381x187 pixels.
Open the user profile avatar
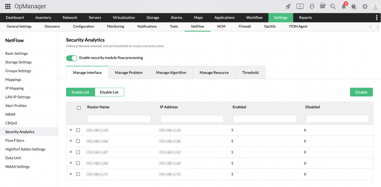point(375,6)
